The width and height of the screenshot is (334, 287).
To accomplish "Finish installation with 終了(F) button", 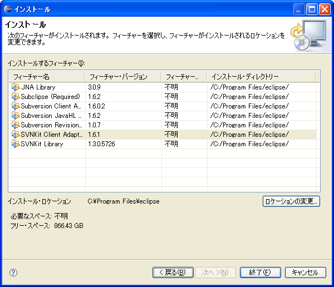I will [x=261, y=273].
